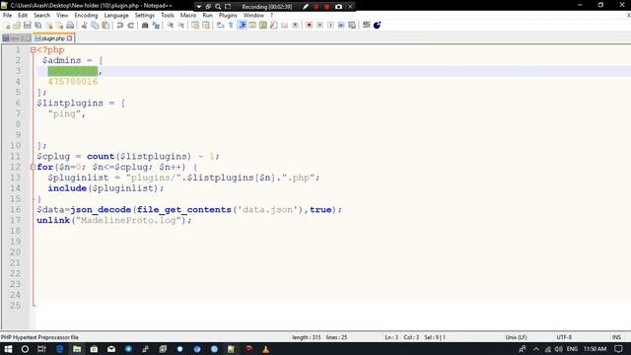Click the Open file toolbar icon

17,26
